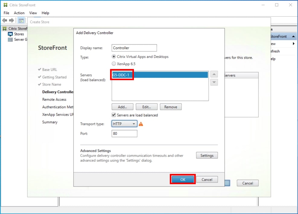The width and height of the screenshot is (298, 214).
Task: Open the Action menu
Action: click(x=19, y=13)
